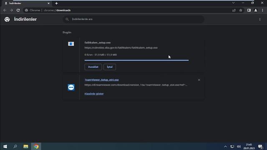
Task: Click the eba.gov.tr download URL text
Action: 121,48
